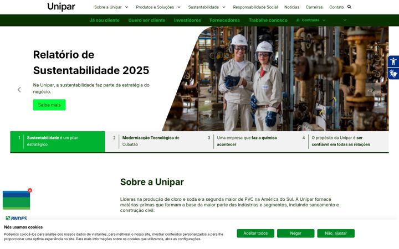Image resolution: width=399 pixels, height=249 pixels.
Task: Select slide 2 Modernização Tecnológica tab
Action: (152, 142)
